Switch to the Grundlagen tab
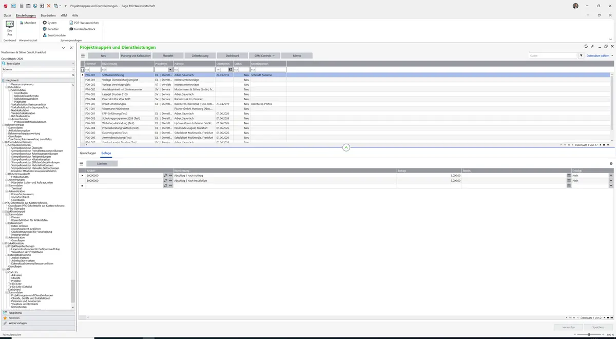Screen dimensions: 616x339 [x=88, y=153]
